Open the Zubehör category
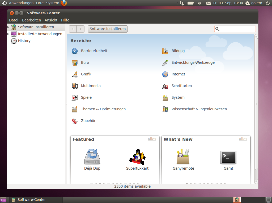Image resolution: width=272 pixels, height=203 pixels. (88, 121)
